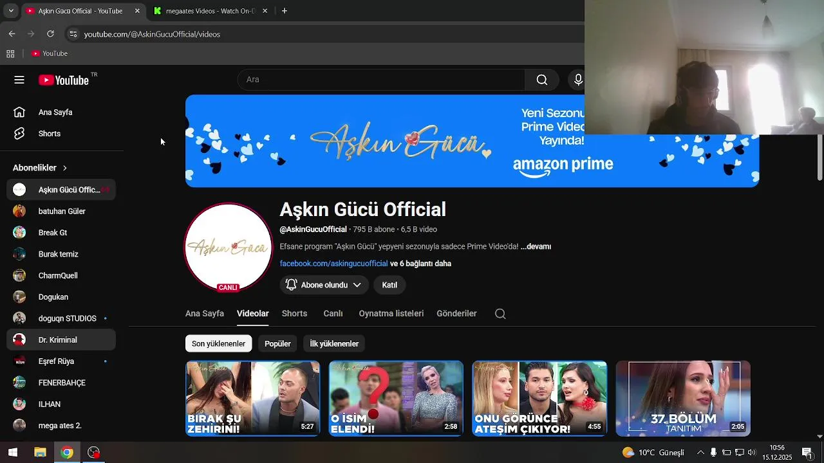Expand the Abonelikler section chevron
The width and height of the screenshot is (824, 463).
(x=64, y=168)
